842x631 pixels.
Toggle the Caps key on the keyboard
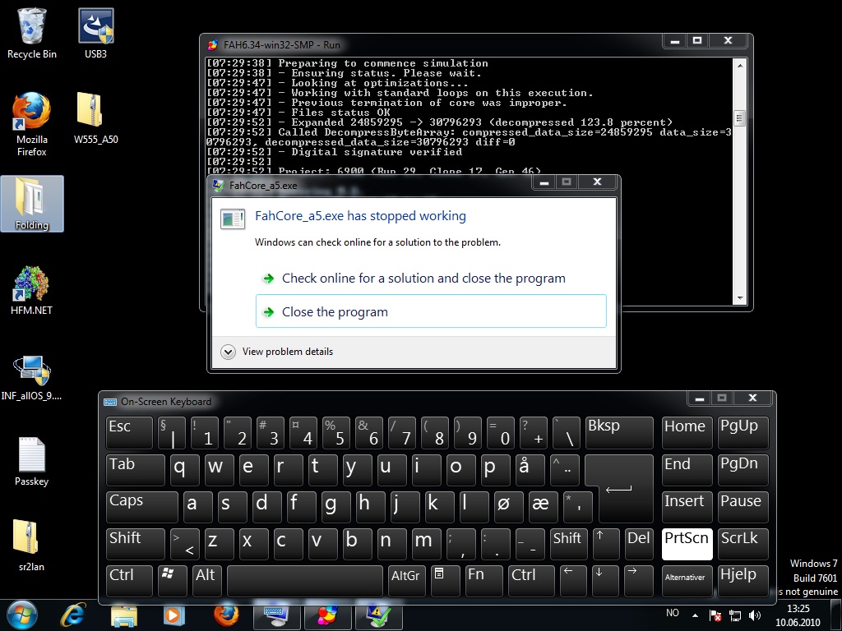pyautogui.click(x=141, y=507)
